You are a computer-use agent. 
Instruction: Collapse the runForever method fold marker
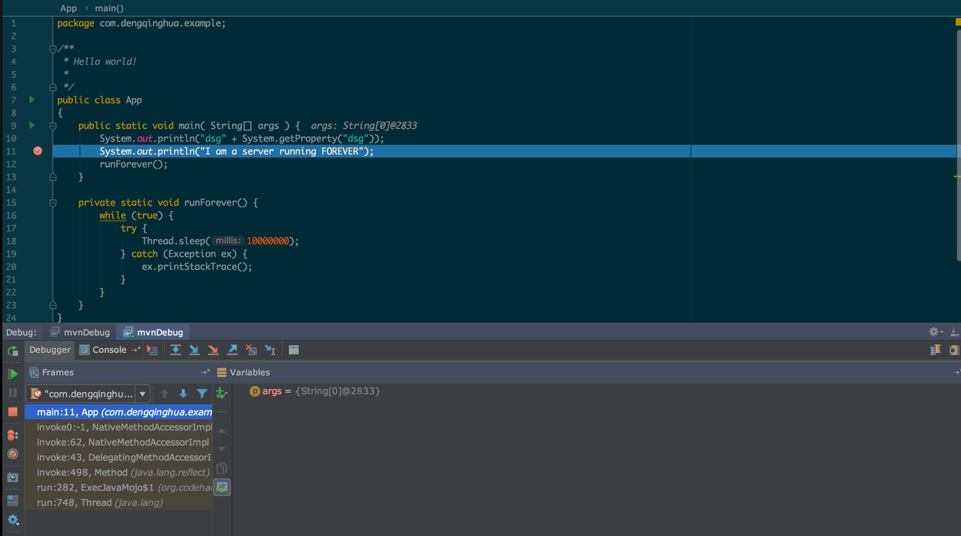(x=53, y=203)
